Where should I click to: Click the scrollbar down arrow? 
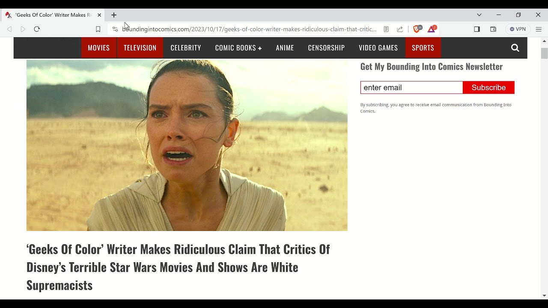(x=544, y=296)
